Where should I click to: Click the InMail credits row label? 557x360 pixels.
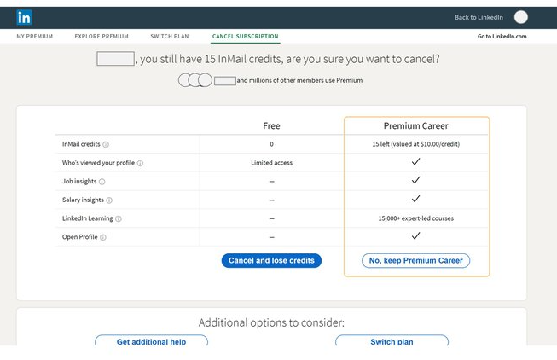pyautogui.click(x=81, y=144)
